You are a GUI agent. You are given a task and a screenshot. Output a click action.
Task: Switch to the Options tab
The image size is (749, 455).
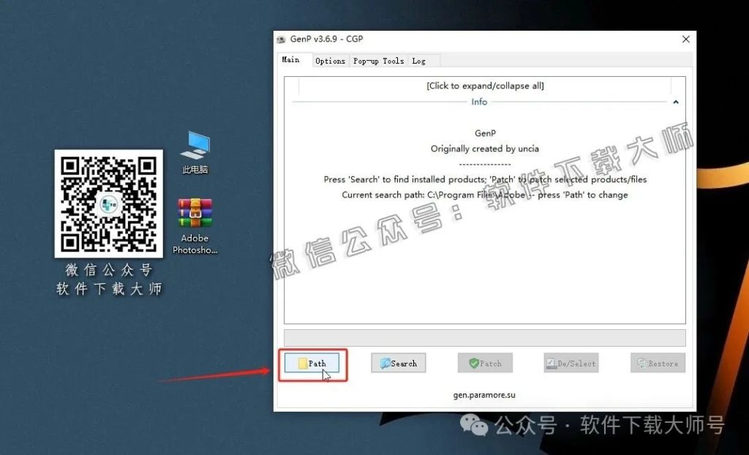(x=330, y=61)
